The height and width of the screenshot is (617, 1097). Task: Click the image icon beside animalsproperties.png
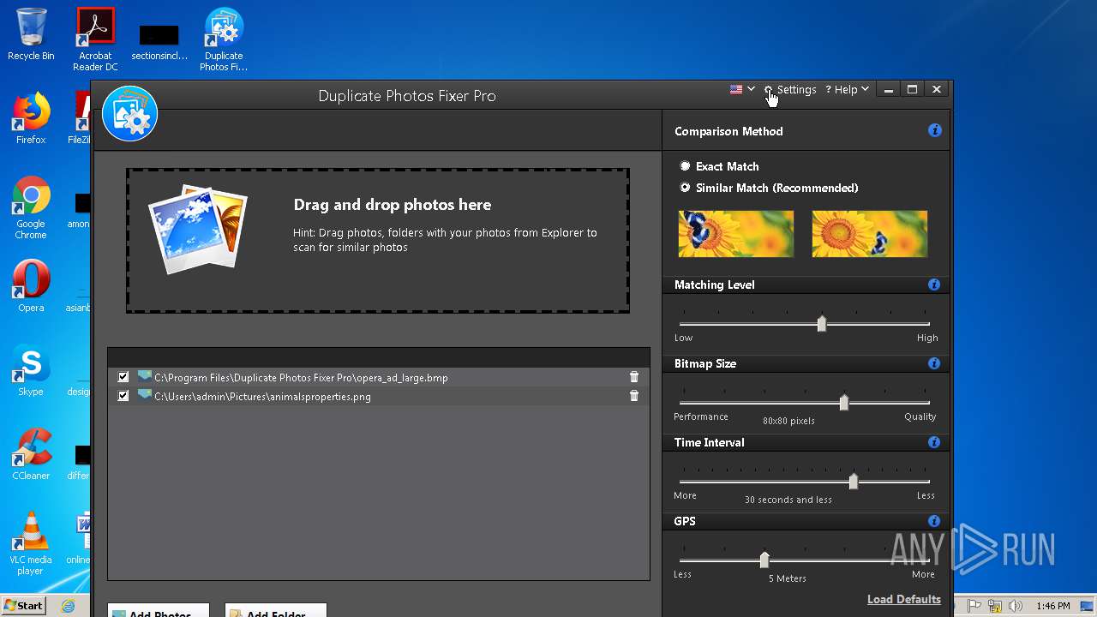tap(145, 395)
